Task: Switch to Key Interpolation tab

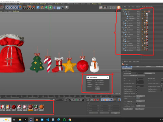Action: (x=127, y=68)
